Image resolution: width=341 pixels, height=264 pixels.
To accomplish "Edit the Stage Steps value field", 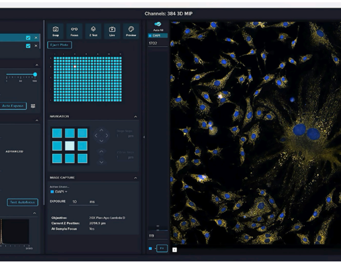I will coord(125,136).
